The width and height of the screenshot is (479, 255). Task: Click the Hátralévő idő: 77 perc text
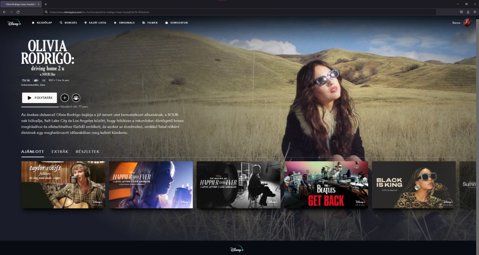[74, 107]
